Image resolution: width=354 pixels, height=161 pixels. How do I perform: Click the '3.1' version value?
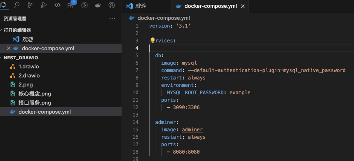[183, 26]
